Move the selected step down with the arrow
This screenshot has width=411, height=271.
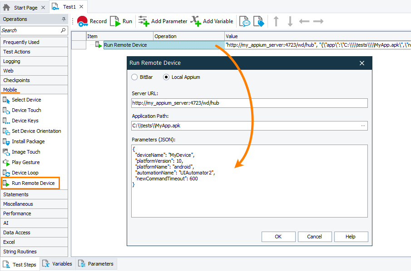click(x=289, y=21)
